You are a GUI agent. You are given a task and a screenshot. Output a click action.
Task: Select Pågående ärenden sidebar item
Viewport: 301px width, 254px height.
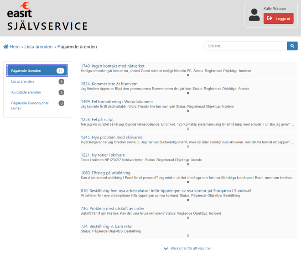pos(26,71)
